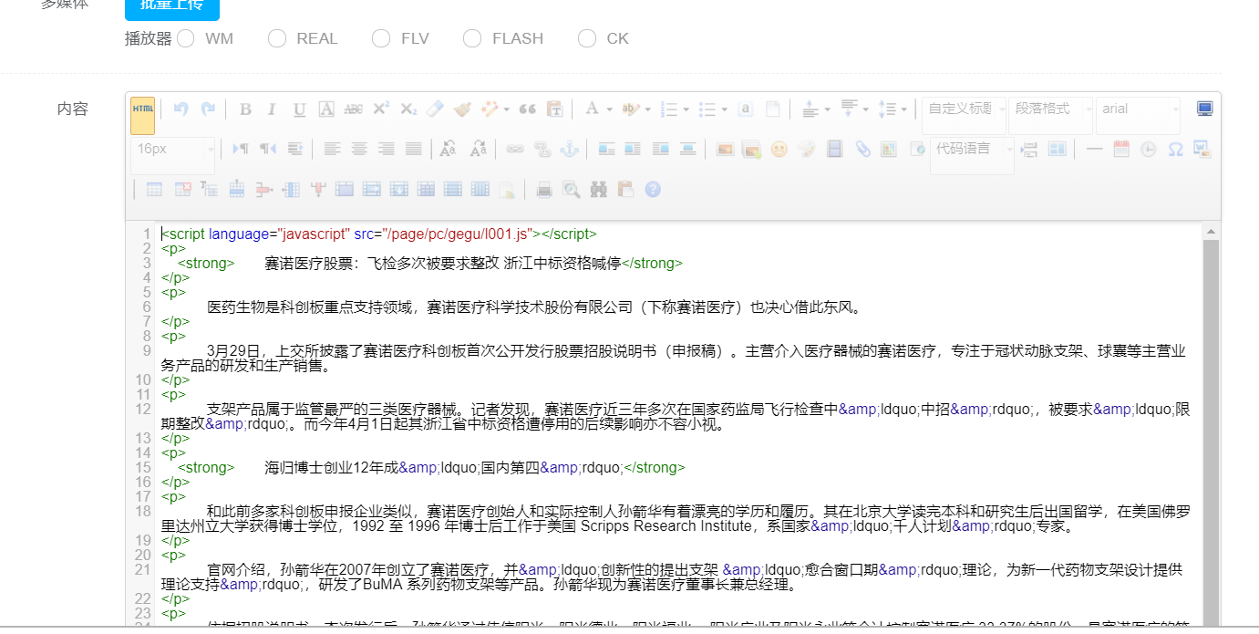The height and width of the screenshot is (634, 1259).
Task: Expand the 段落格式 paragraph format dropdown
Action: coord(1051,109)
